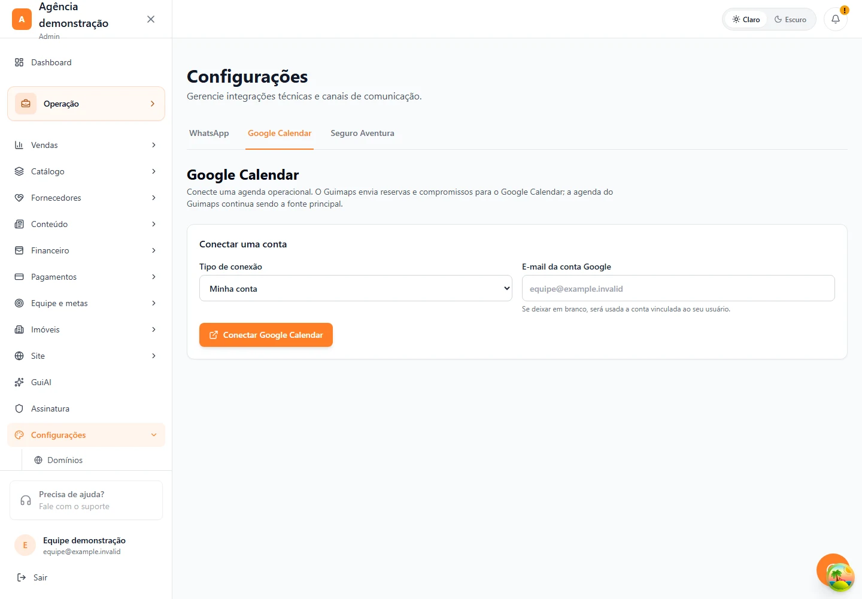Click the Vendas bar chart icon
This screenshot has height=599, width=862.
click(19, 145)
